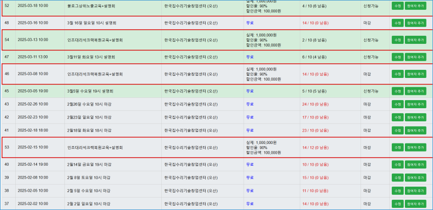Click 수정 button in row 52
This screenshot has width=433, height=210.
tap(398, 6)
